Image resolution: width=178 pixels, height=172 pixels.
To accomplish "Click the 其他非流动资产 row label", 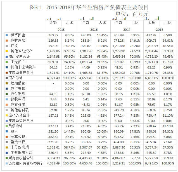I will [23, 67].
